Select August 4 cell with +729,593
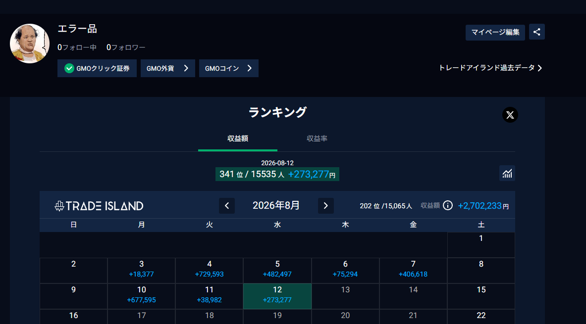Viewport: 586px width, 324px height. tap(209, 271)
